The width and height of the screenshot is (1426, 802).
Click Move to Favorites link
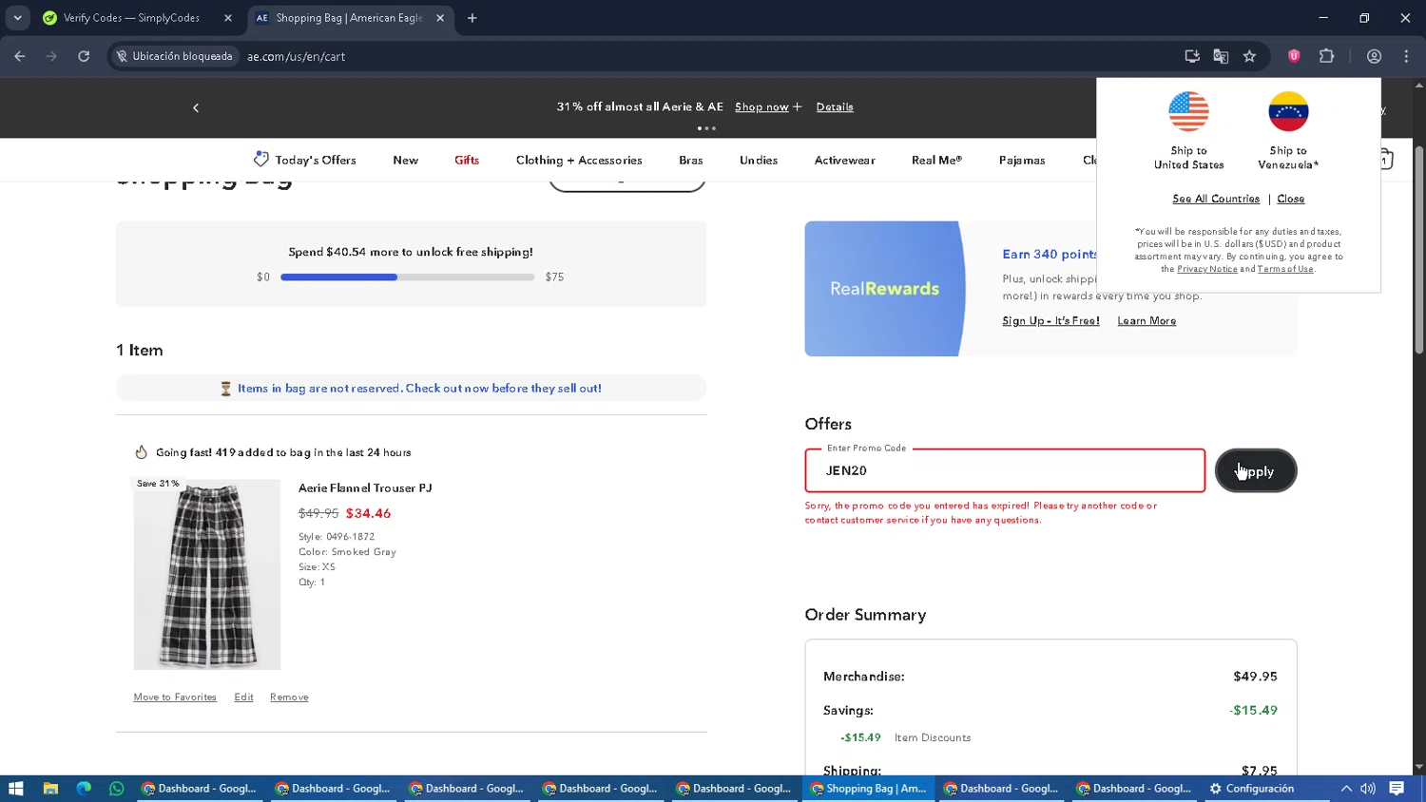point(175,697)
